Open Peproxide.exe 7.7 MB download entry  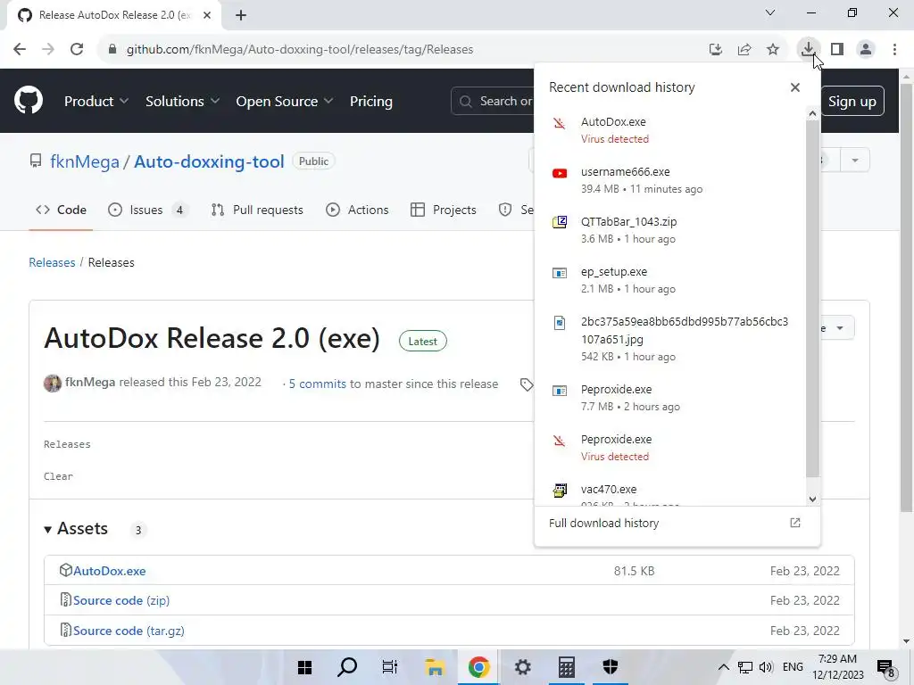pyautogui.click(x=670, y=398)
